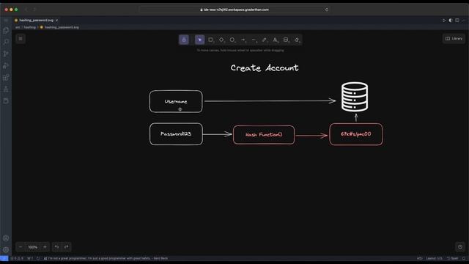The image size is (469, 264).
Task: Pick the Diamond shape tool
Action: (x=221, y=40)
